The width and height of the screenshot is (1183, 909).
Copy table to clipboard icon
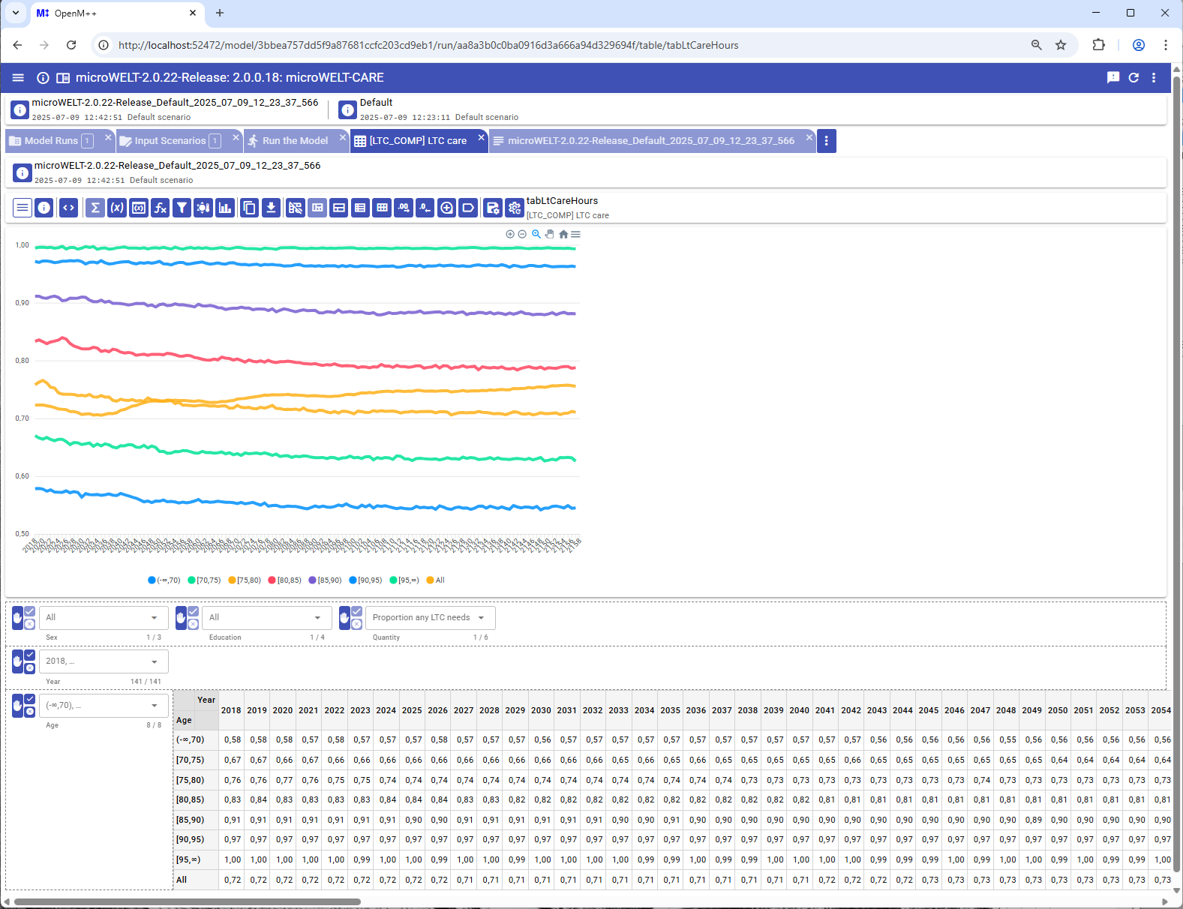click(250, 208)
